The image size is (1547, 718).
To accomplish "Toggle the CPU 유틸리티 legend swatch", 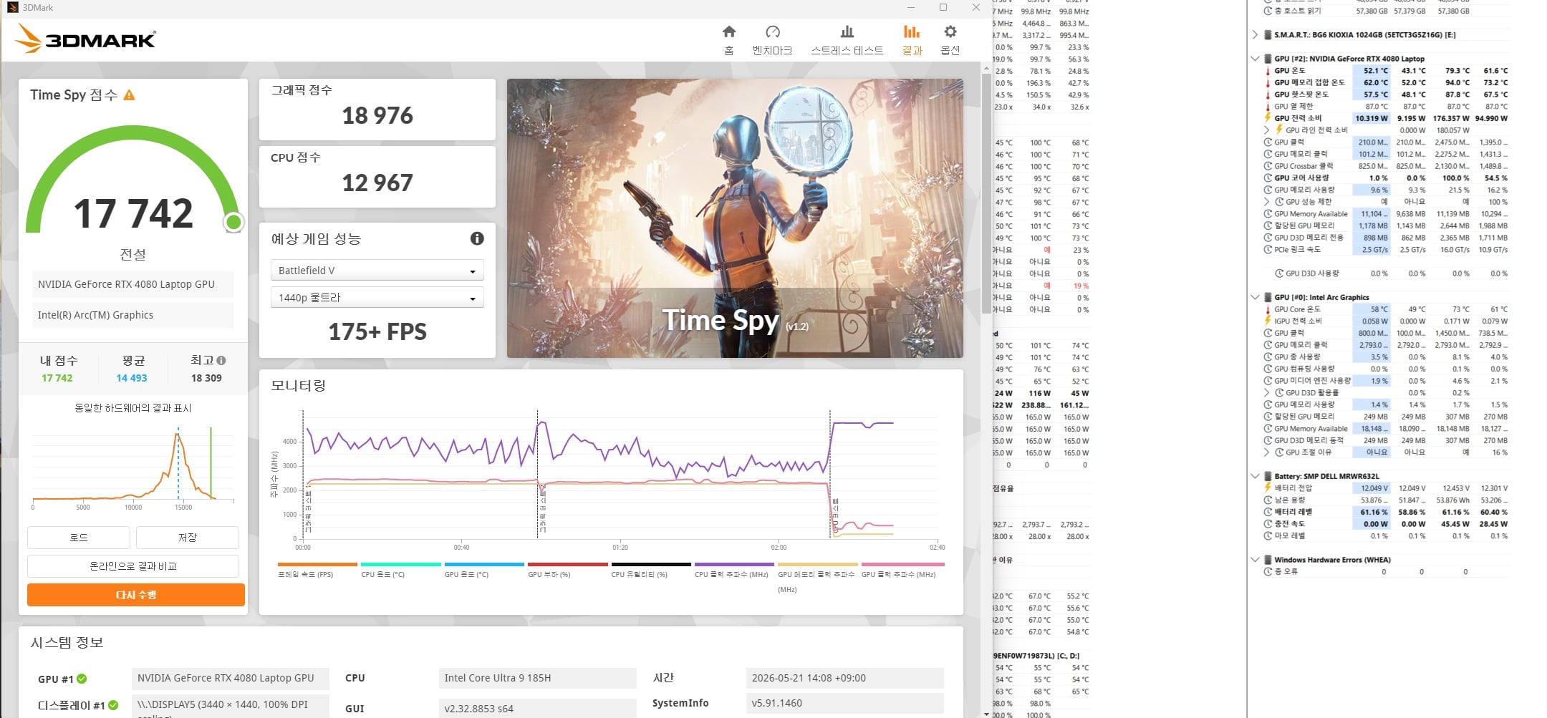I will tap(651, 564).
